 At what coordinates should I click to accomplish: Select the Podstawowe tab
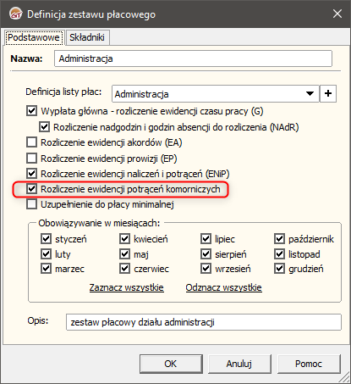pyautogui.click(x=34, y=37)
